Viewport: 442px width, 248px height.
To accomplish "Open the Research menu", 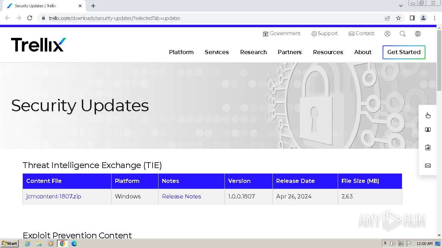I will pyautogui.click(x=253, y=52).
